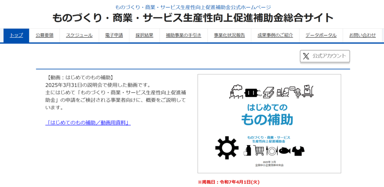View the 採択結果 page
The image size is (384, 187).
pos(144,36)
